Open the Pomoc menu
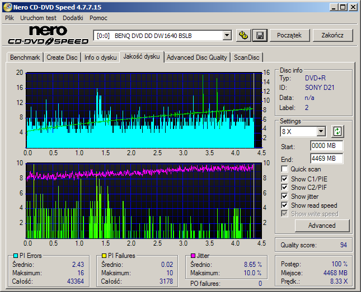The height and width of the screenshot is (292, 361). [x=99, y=18]
